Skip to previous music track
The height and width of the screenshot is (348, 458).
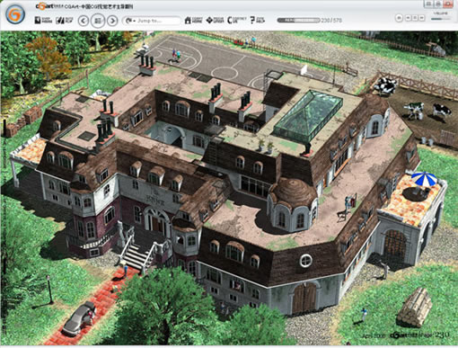(x=408, y=18)
